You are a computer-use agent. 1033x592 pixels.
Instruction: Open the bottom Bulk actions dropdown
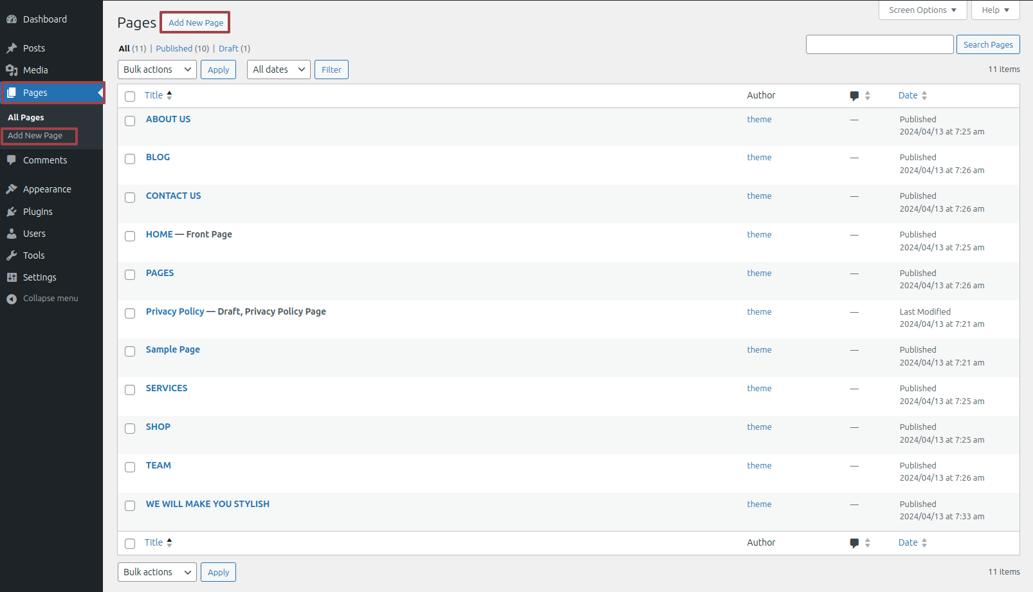tap(157, 572)
